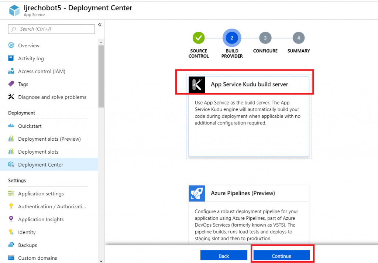Image resolution: width=378 pixels, height=263 pixels.
Task: Open Activity log in the sidebar
Action: (49, 58)
